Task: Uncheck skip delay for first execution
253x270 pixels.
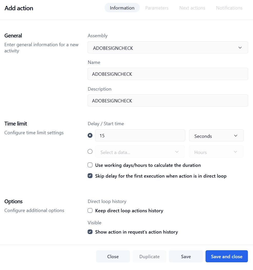Action: pyautogui.click(x=90, y=176)
